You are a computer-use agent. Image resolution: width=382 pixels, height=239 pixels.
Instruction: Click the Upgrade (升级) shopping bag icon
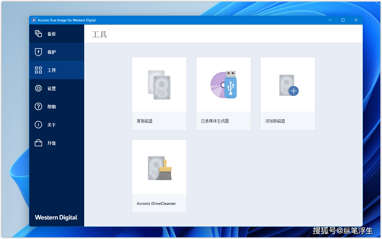click(x=38, y=143)
